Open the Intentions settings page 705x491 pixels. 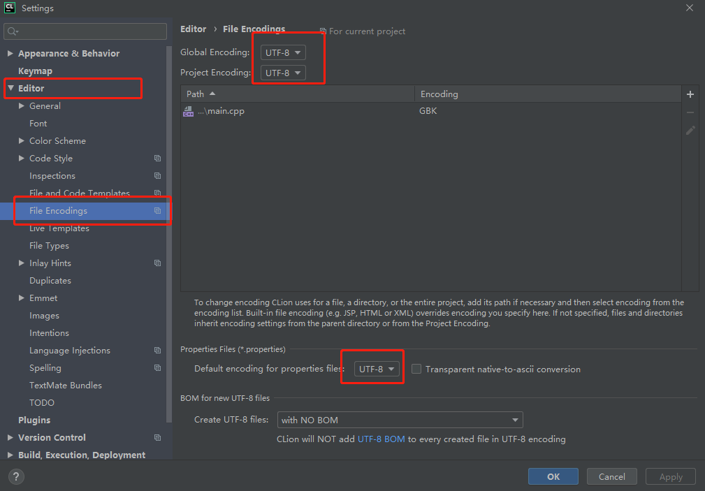coord(49,333)
